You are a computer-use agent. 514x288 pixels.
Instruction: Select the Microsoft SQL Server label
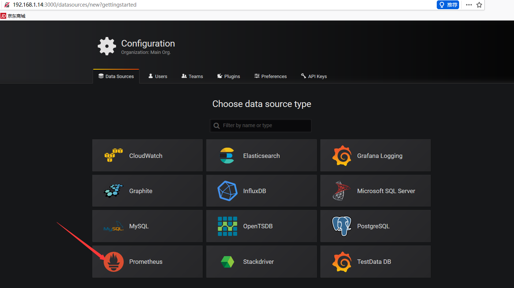point(386,191)
